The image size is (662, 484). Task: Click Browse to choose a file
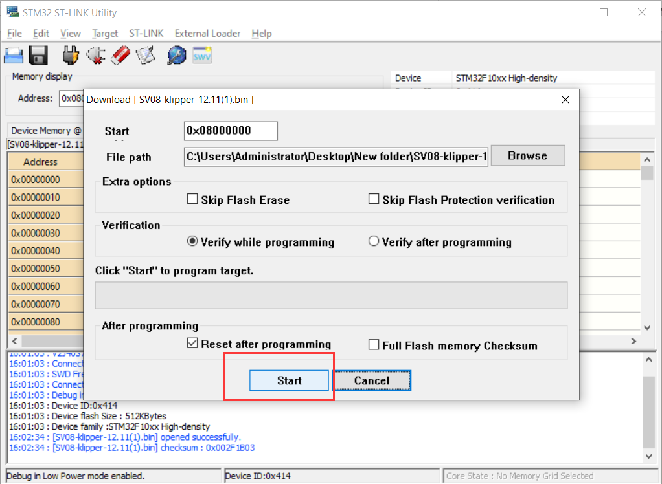point(527,155)
